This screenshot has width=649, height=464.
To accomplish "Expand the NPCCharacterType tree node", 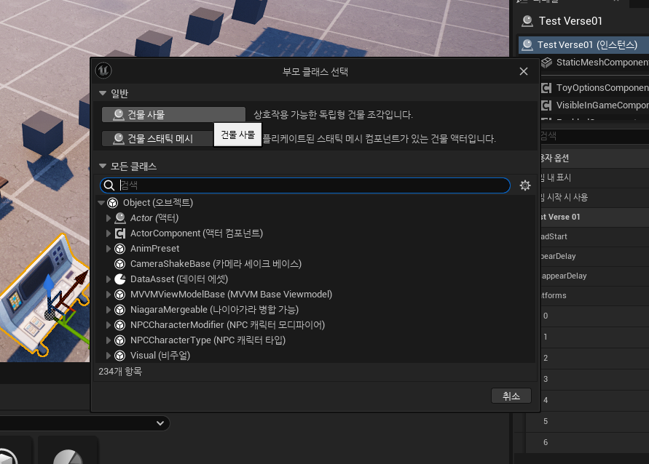I will pyautogui.click(x=109, y=340).
